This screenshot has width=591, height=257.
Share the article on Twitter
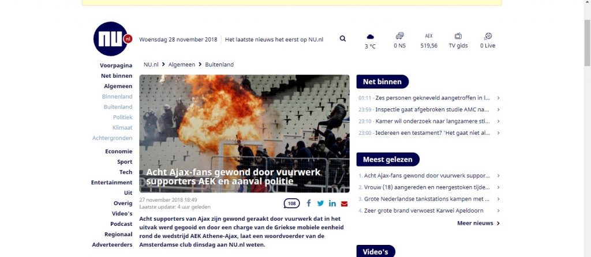(320, 203)
